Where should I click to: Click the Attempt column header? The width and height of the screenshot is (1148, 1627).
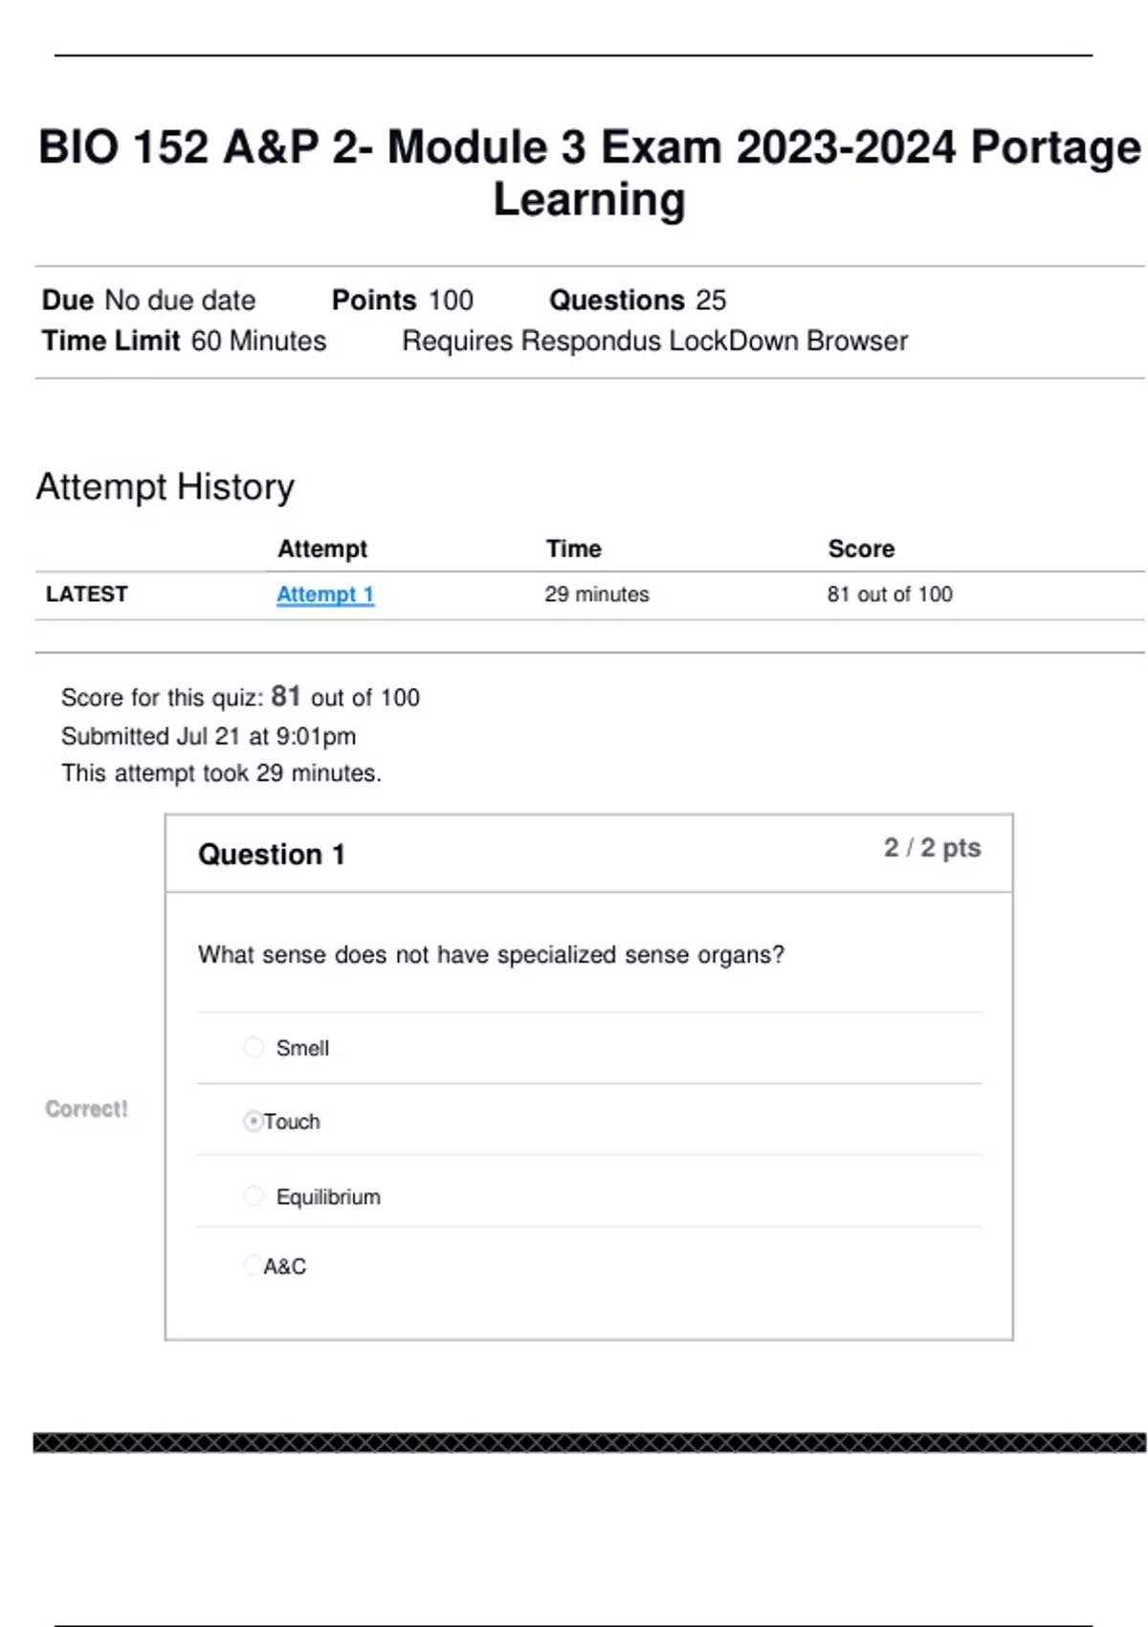pyautogui.click(x=322, y=548)
